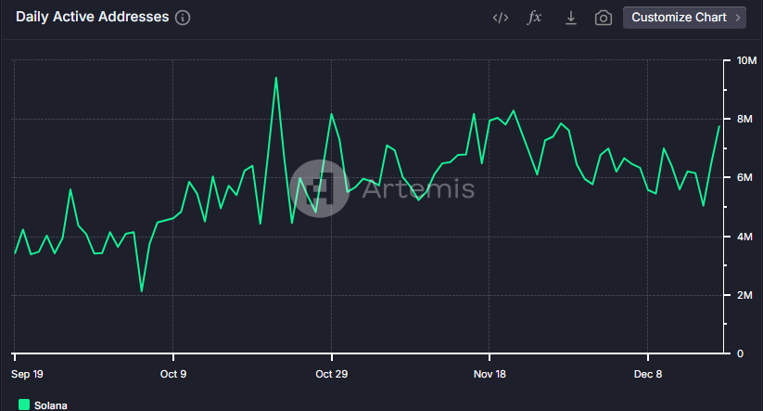Click the Daily Active Addresses title

point(93,17)
